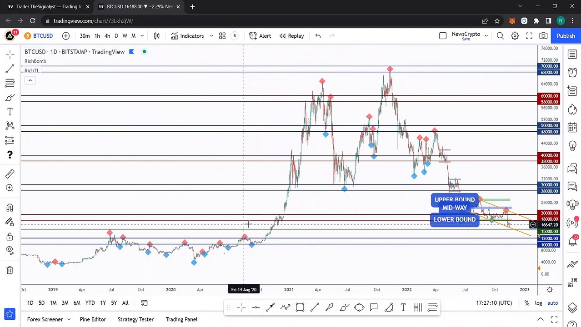Click the blue star favorites button at bottom left

[10, 314]
